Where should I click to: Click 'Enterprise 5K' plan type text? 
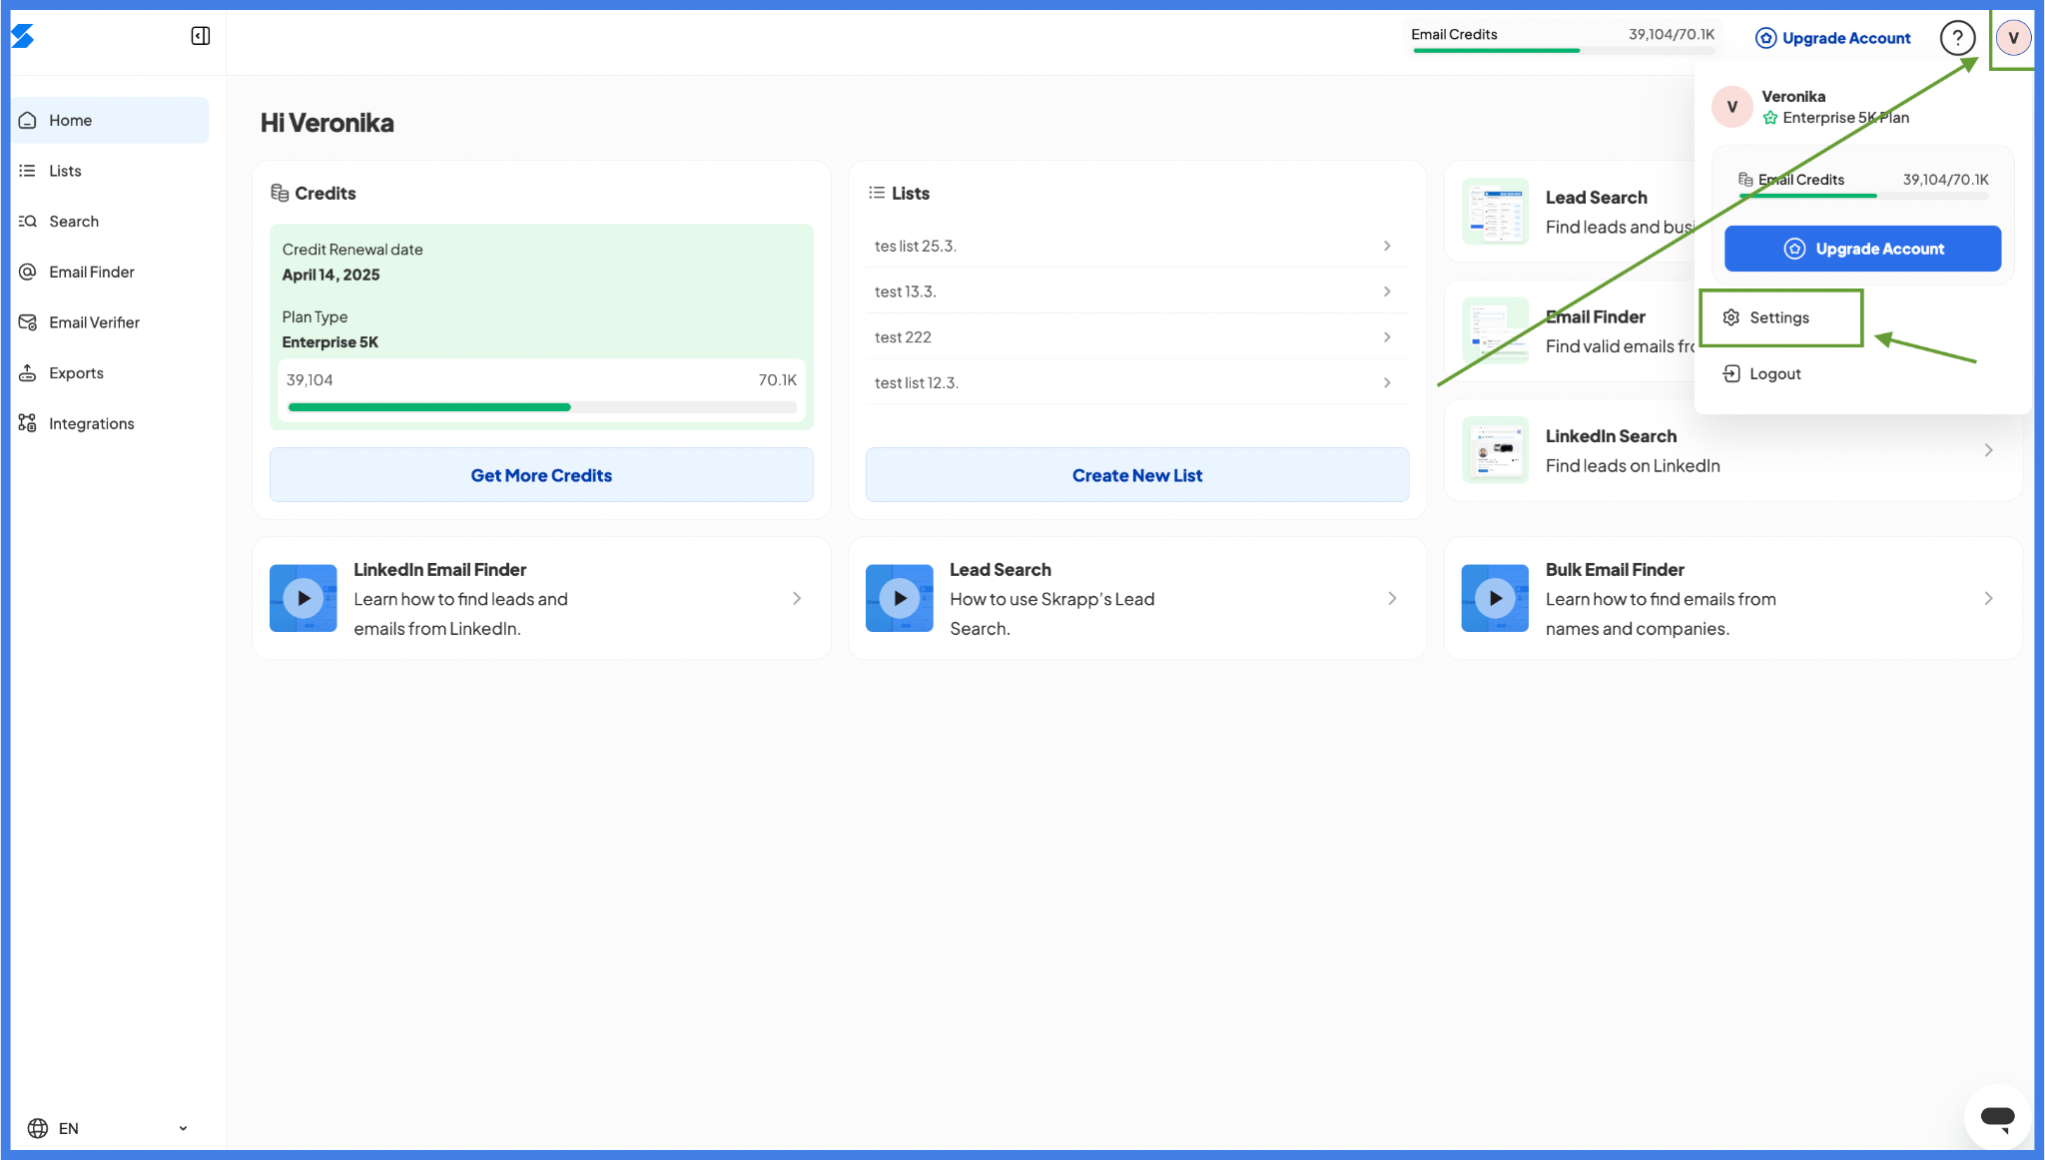point(330,342)
